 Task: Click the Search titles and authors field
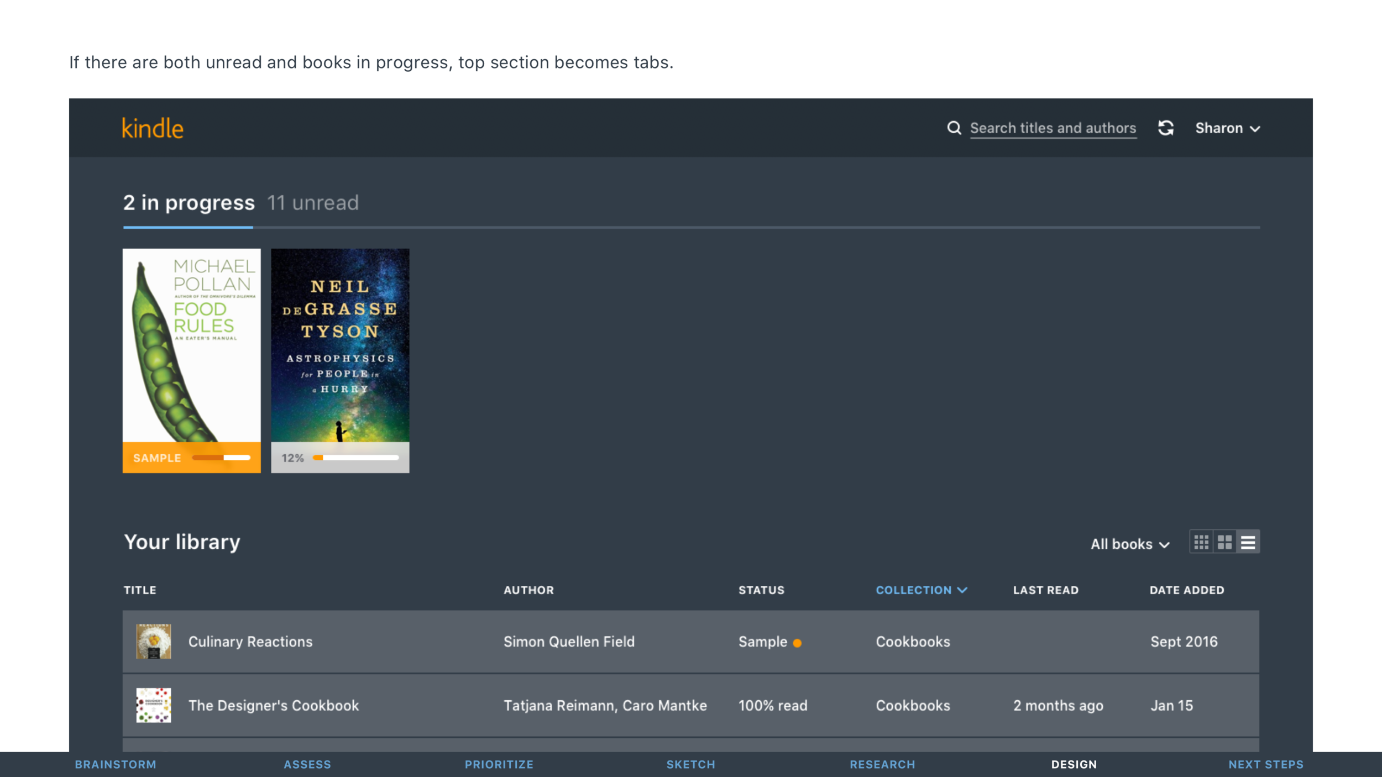1053,128
